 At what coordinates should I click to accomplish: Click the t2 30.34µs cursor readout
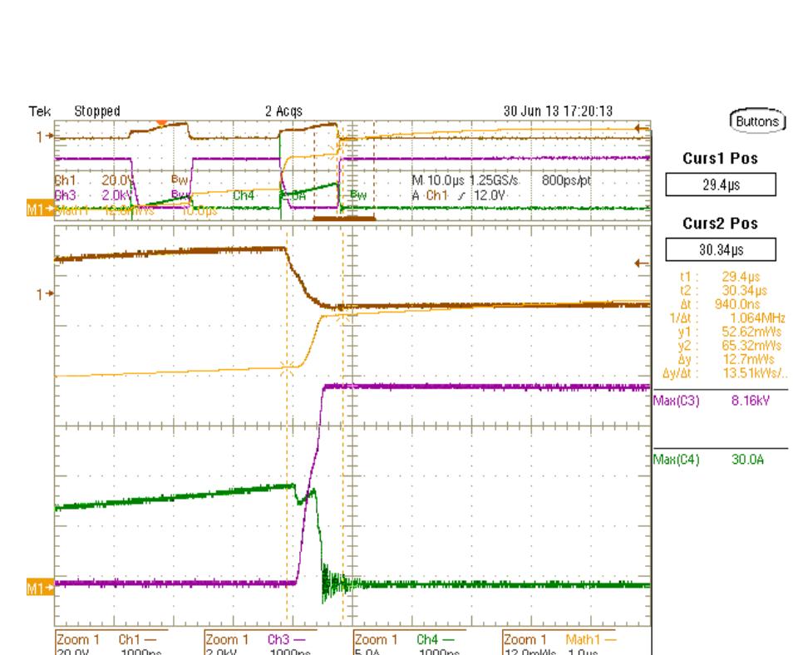pos(724,291)
